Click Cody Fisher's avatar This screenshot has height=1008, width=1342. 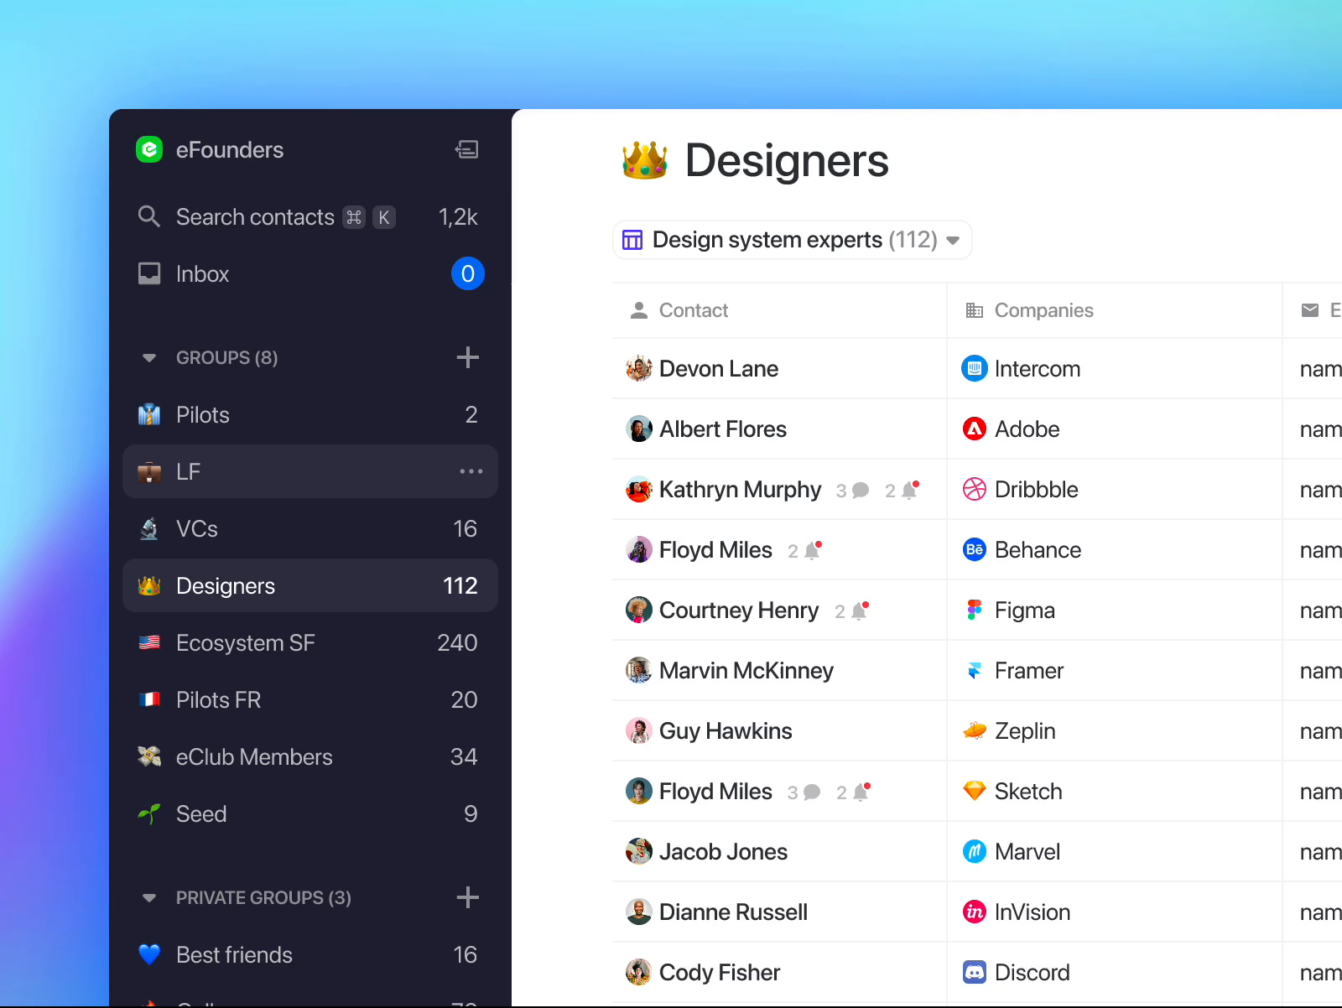(x=639, y=972)
